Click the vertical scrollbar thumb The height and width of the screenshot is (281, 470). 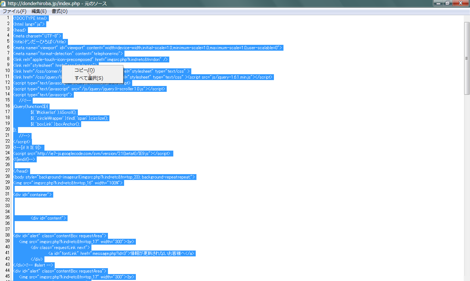coord(467,58)
